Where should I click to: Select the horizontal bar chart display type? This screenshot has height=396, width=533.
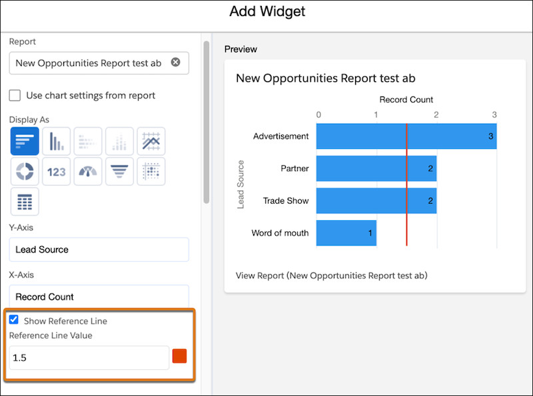coord(24,141)
